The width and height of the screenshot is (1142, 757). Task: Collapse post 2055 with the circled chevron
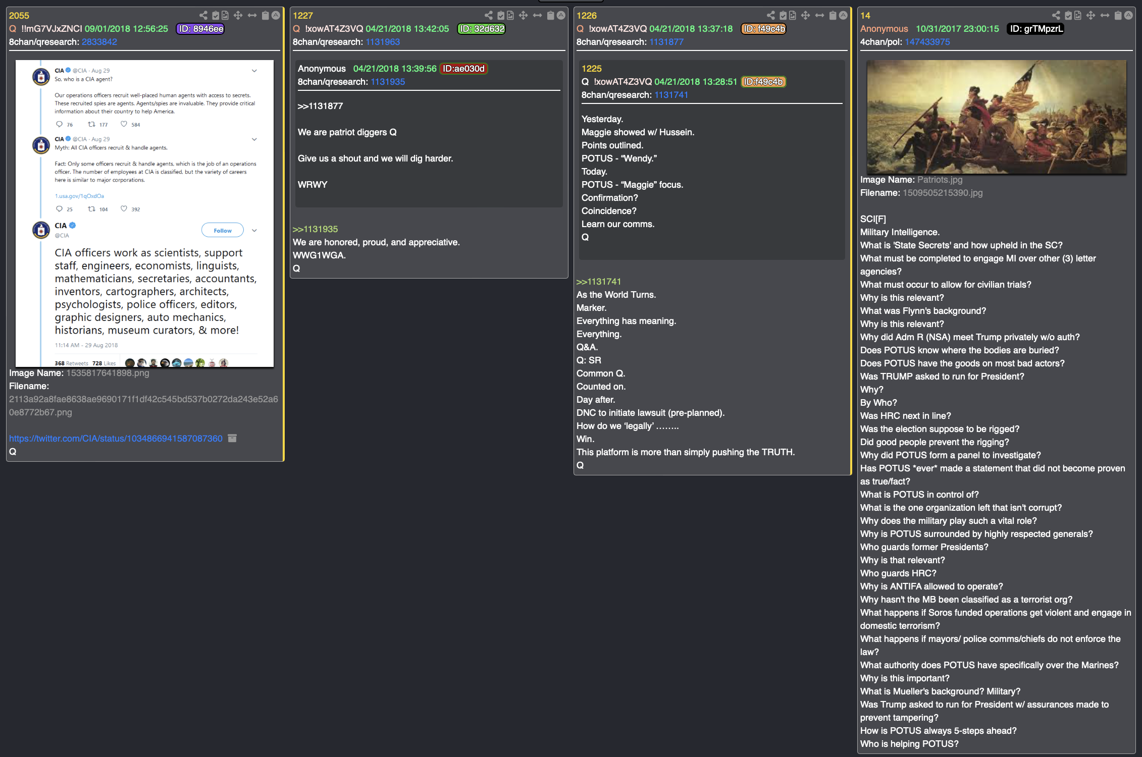276,16
